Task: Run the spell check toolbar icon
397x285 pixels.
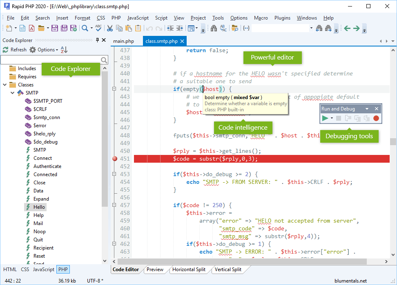Action: coord(98,29)
